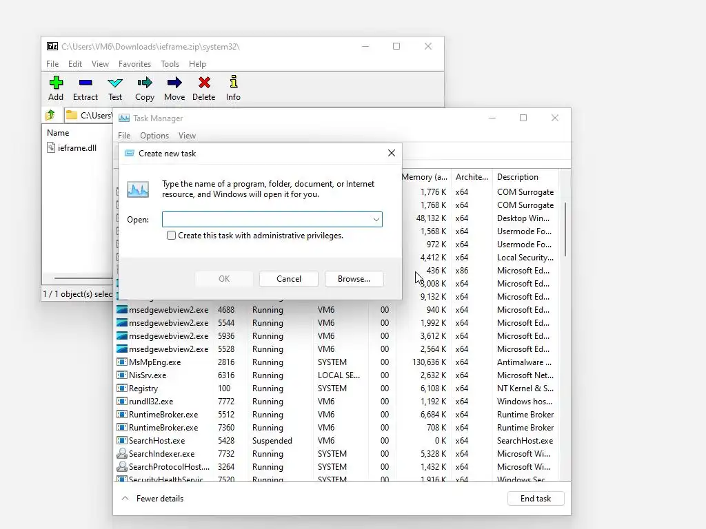Select icon of MsMpEng.exe process
706x529 pixels.
[x=121, y=362]
